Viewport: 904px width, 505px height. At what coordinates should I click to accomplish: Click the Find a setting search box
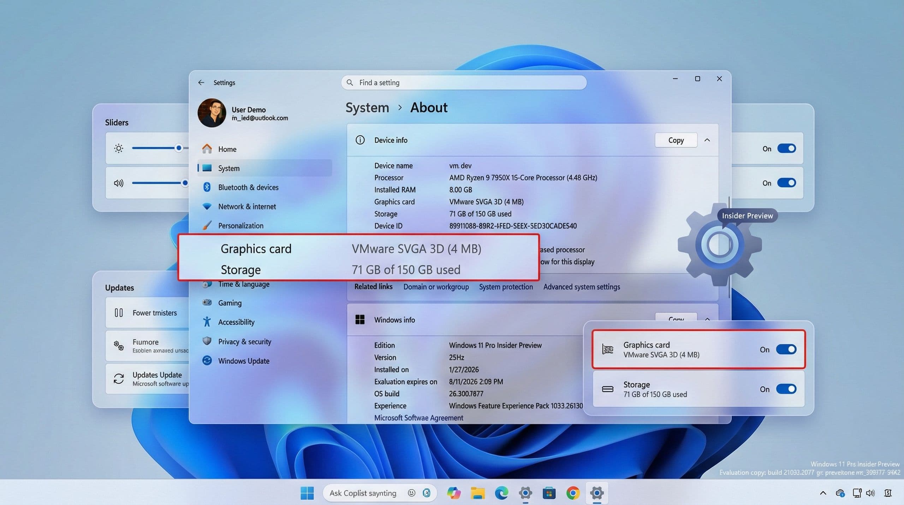coord(463,82)
